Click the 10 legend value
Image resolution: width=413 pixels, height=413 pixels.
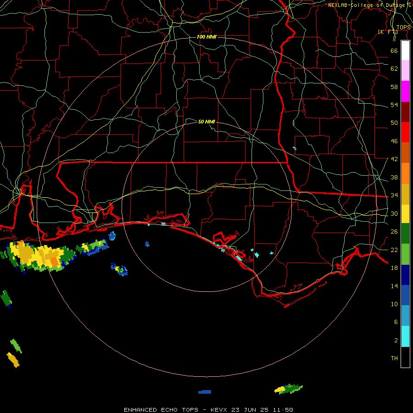pyautogui.click(x=394, y=304)
